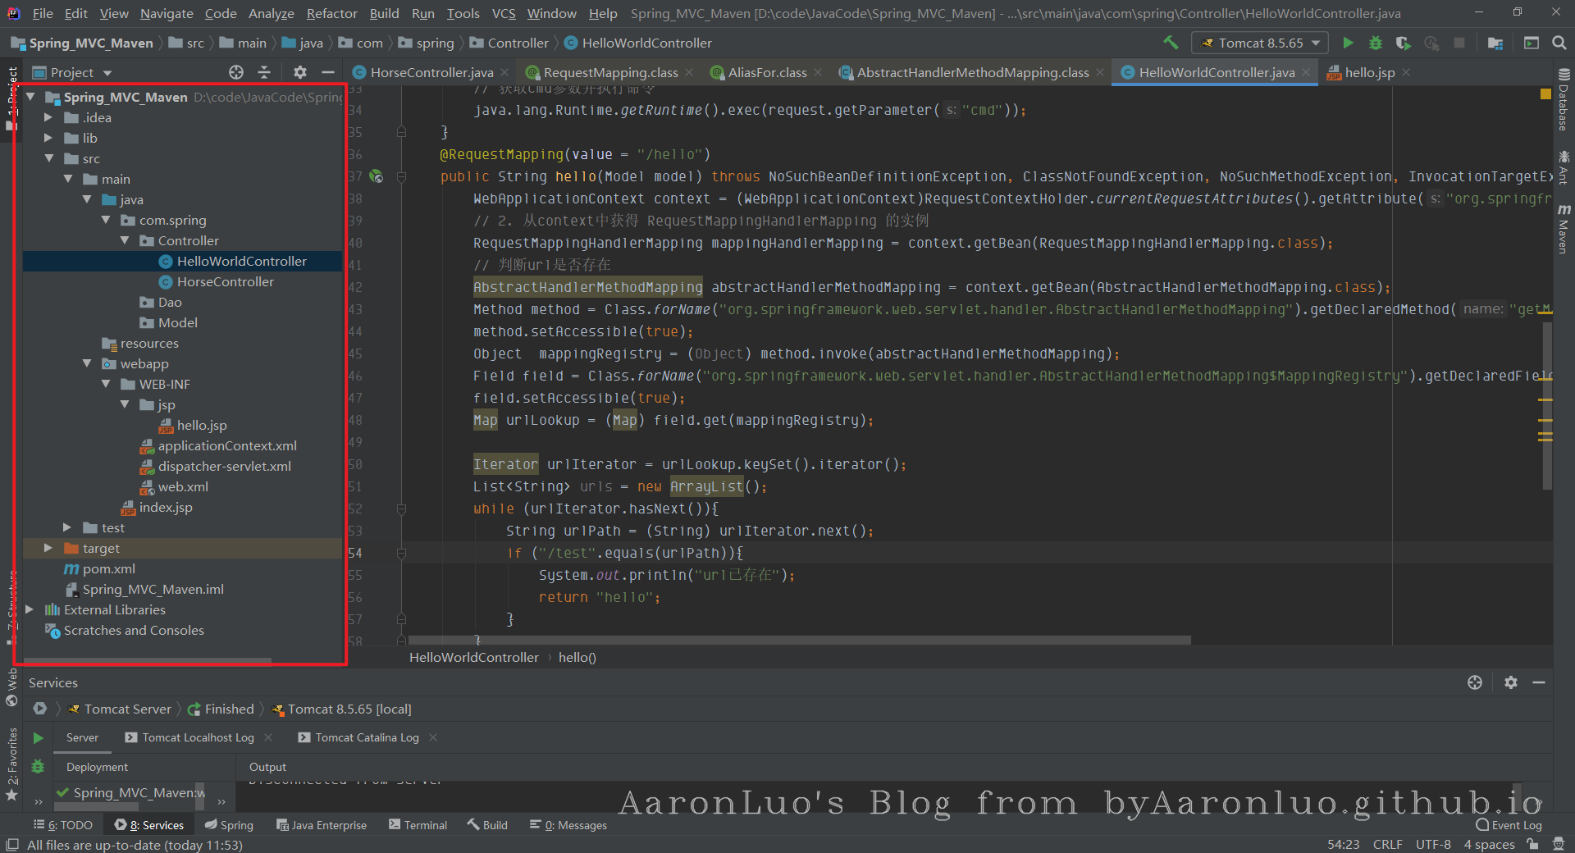Click the tool window toggle icon in status bar
1575x853 pixels.
click(12, 845)
